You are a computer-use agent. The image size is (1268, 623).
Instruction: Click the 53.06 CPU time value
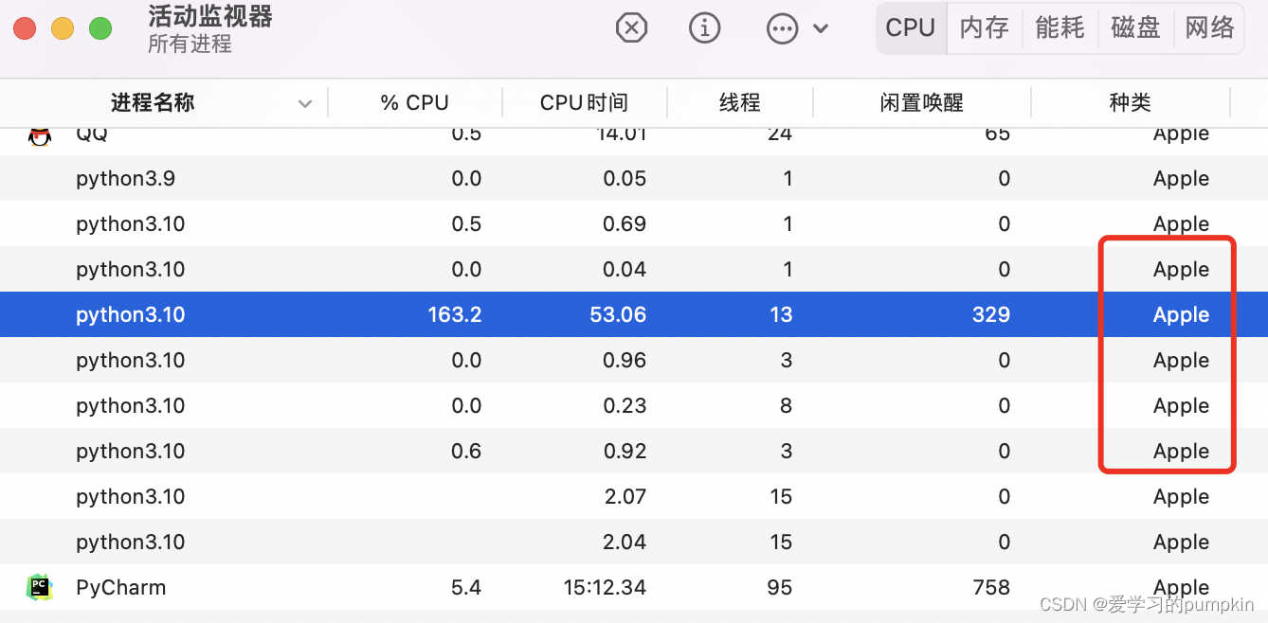(618, 315)
